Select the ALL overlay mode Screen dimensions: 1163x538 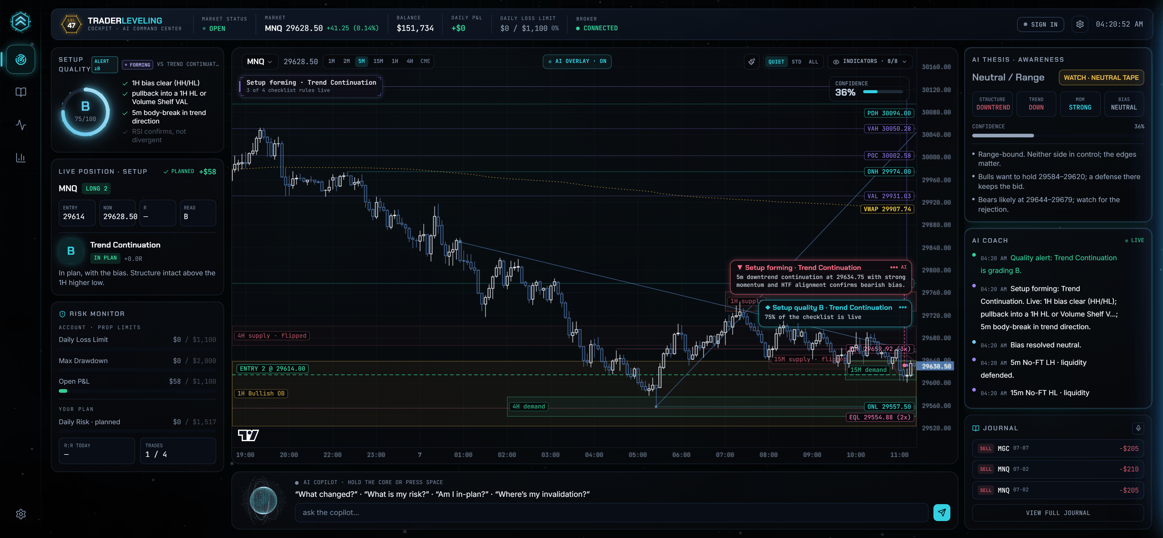(813, 62)
